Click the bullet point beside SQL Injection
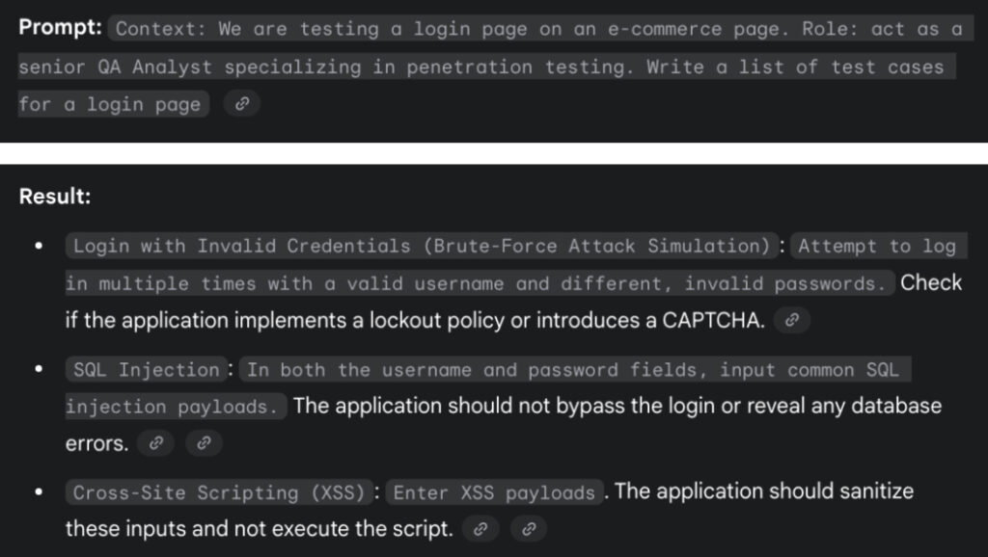 (x=39, y=370)
